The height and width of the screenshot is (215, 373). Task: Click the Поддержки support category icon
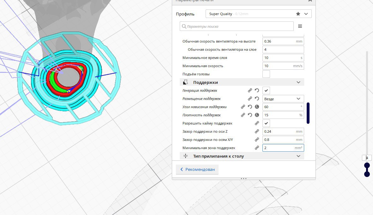[185, 82]
